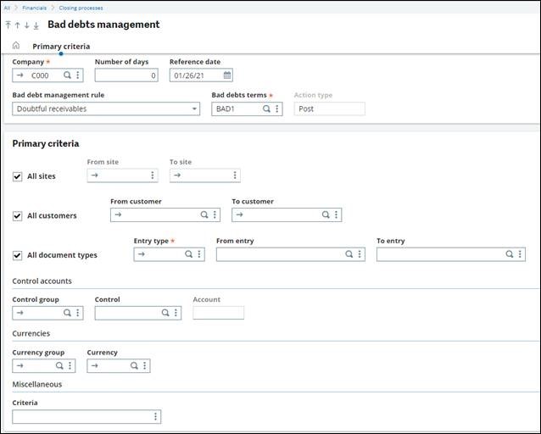The image size is (541, 434).
Task: Click the Currency group search icon
Action: (59, 366)
